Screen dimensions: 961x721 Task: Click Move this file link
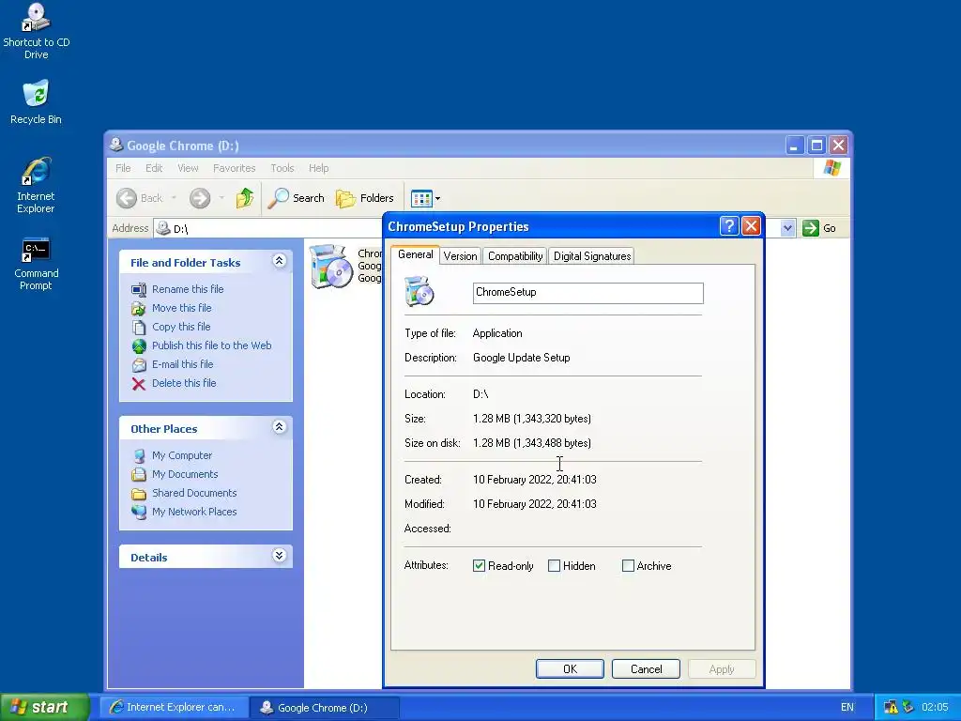(x=181, y=308)
